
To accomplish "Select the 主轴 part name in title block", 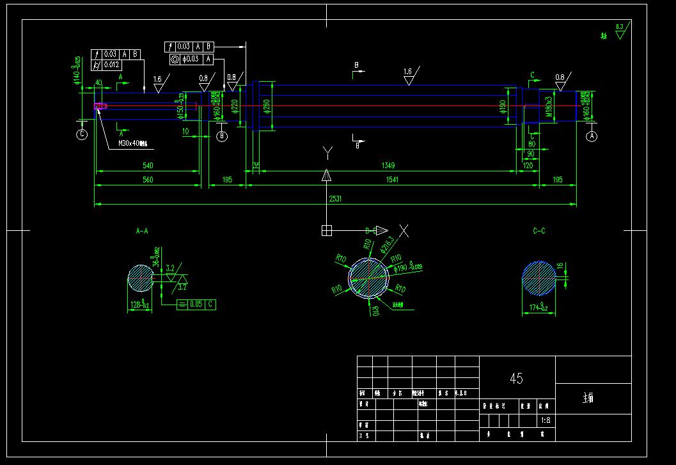I will point(588,398).
